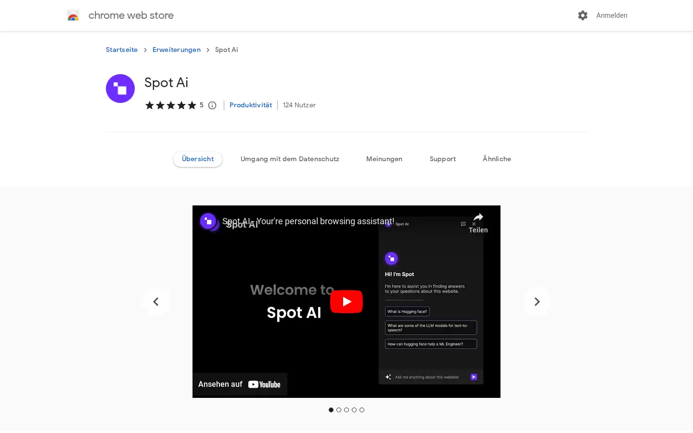Click the chrome web store title
Image resolution: width=693 pixels, height=433 pixels.
point(131,15)
